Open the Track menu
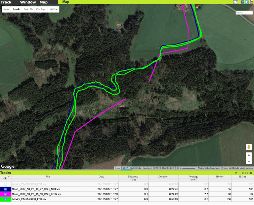Image resolution: width=254 pixels, height=205 pixels. pyautogui.click(x=6, y=2)
